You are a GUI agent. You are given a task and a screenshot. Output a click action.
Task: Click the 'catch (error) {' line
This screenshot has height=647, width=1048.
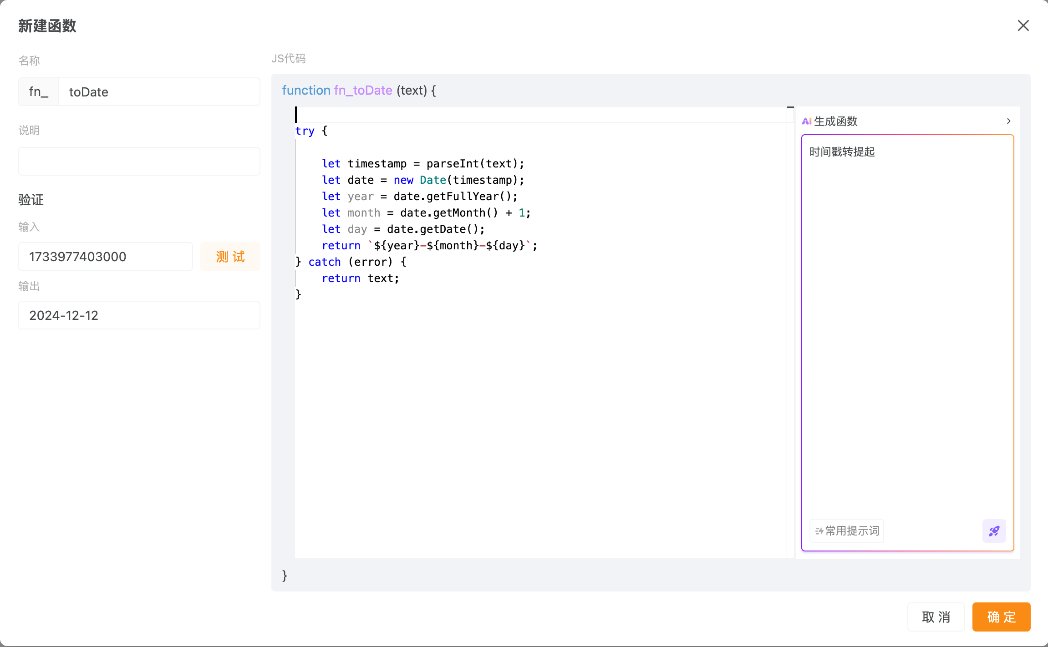tap(351, 262)
